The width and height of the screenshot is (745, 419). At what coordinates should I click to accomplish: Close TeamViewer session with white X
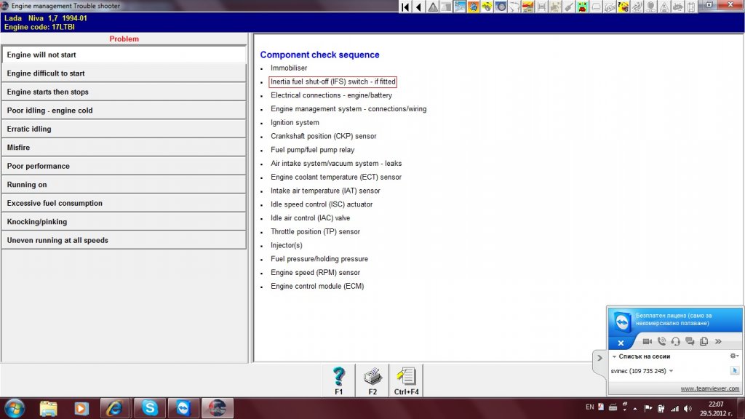621,343
